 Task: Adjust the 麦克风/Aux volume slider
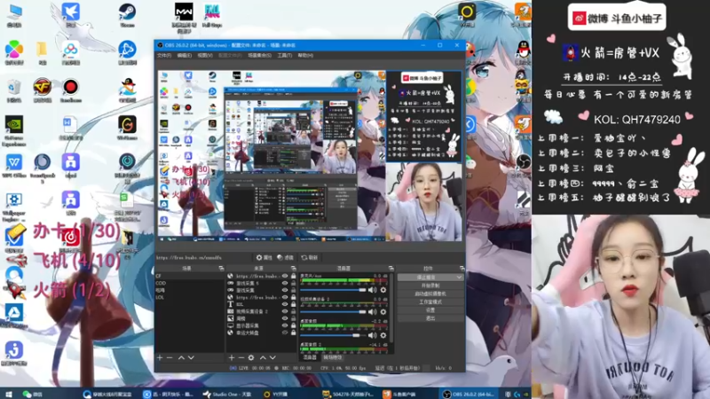pyautogui.click(x=333, y=290)
